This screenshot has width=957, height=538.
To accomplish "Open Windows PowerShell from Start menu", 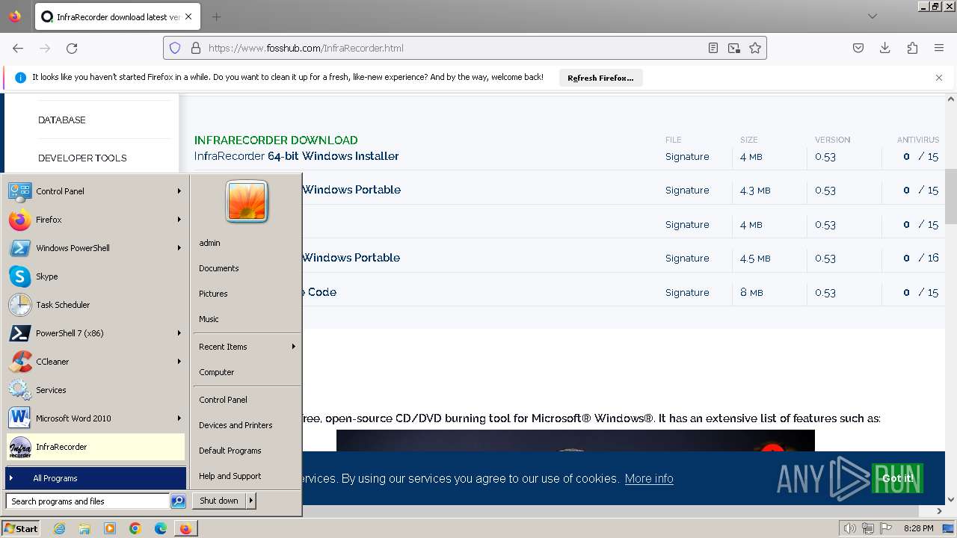I will pyautogui.click(x=95, y=248).
